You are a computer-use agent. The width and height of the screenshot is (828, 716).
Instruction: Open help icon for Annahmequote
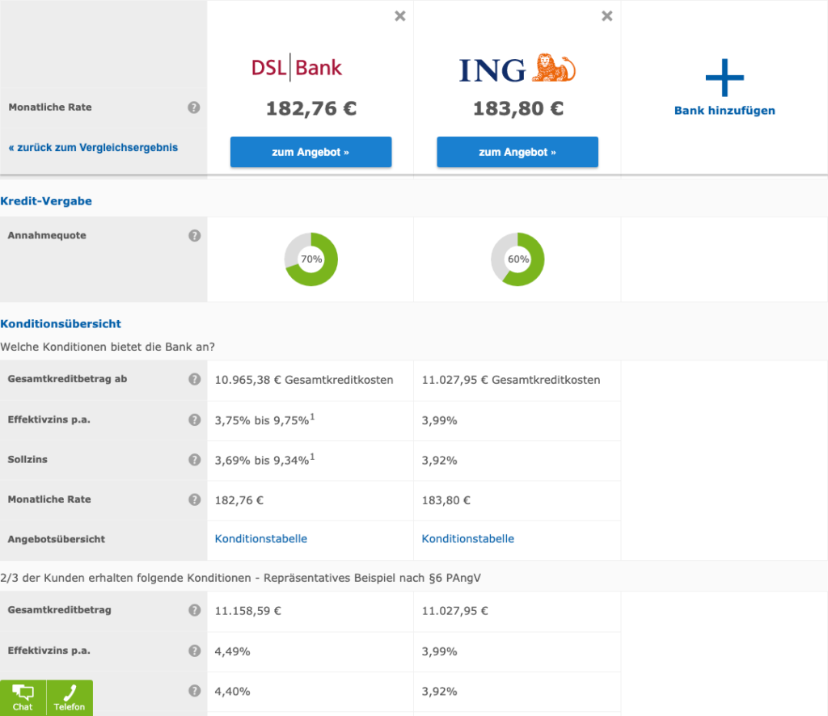coord(194,235)
